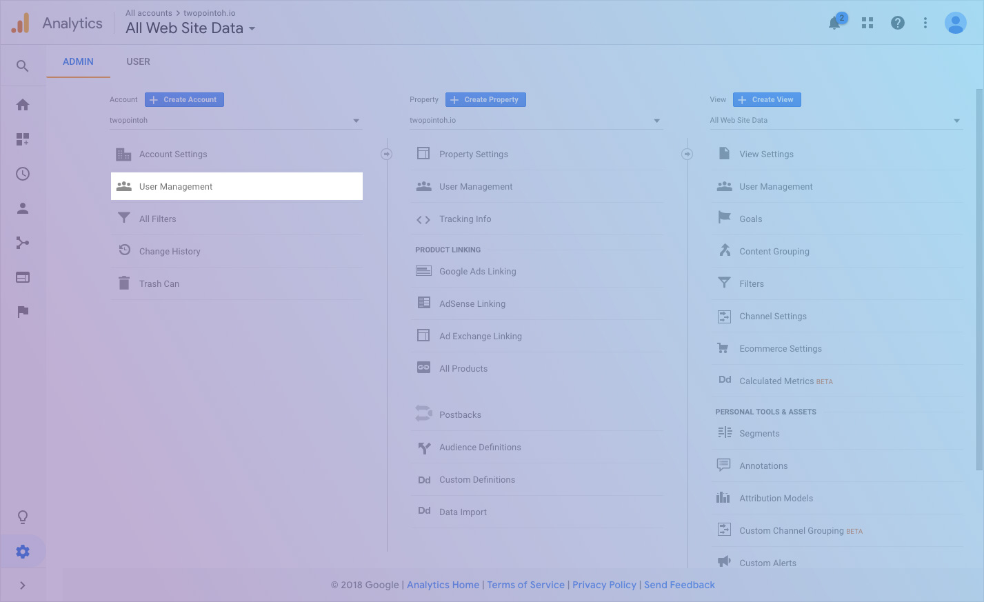The height and width of the screenshot is (602, 984).
Task: Open Data Import
Action: pyautogui.click(x=536, y=512)
